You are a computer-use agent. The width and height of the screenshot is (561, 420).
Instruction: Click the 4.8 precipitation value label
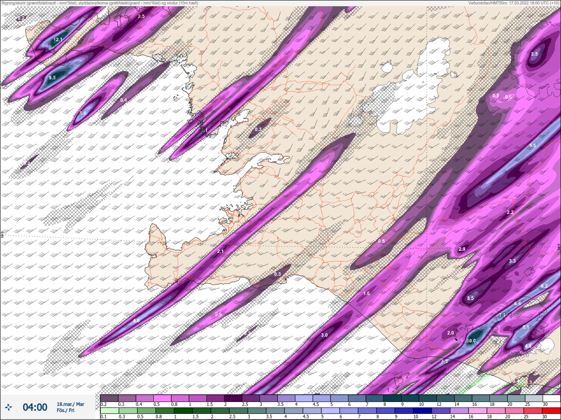(528, 346)
